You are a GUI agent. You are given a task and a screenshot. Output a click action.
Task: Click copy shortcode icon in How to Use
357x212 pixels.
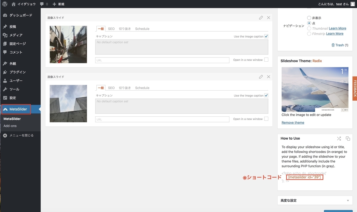(x=348, y=138)
